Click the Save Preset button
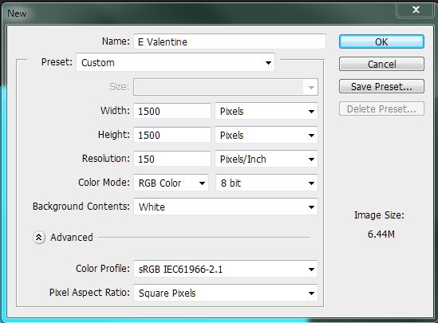The image size is (438, 323). pos(381,87)
